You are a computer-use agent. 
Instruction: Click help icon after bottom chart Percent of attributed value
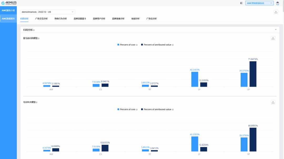pyautogui.click(x=173, y=110)
